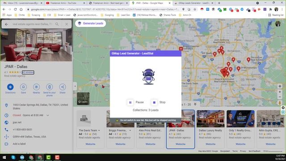Click the search magnifier icon
This screenshot has height=161, width=286.
point(57,24)
